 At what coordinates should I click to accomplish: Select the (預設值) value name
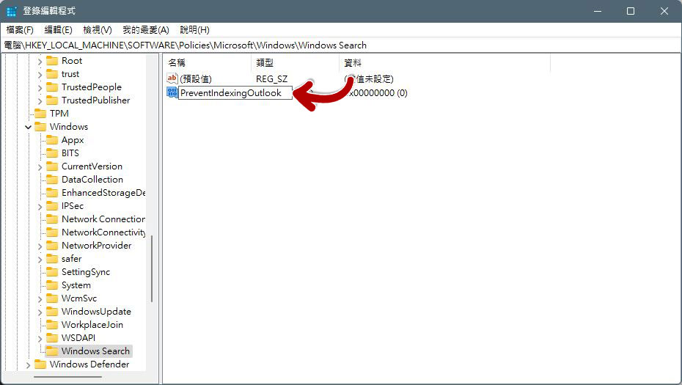(x=196, y=78)
